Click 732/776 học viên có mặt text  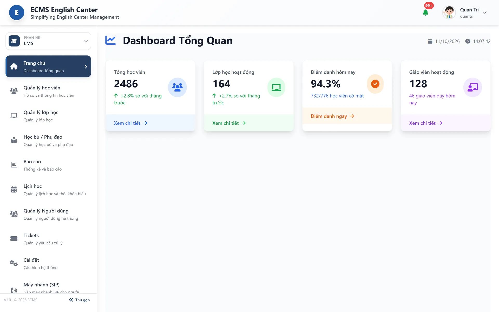pyautogui.click(x=337, y=96)
